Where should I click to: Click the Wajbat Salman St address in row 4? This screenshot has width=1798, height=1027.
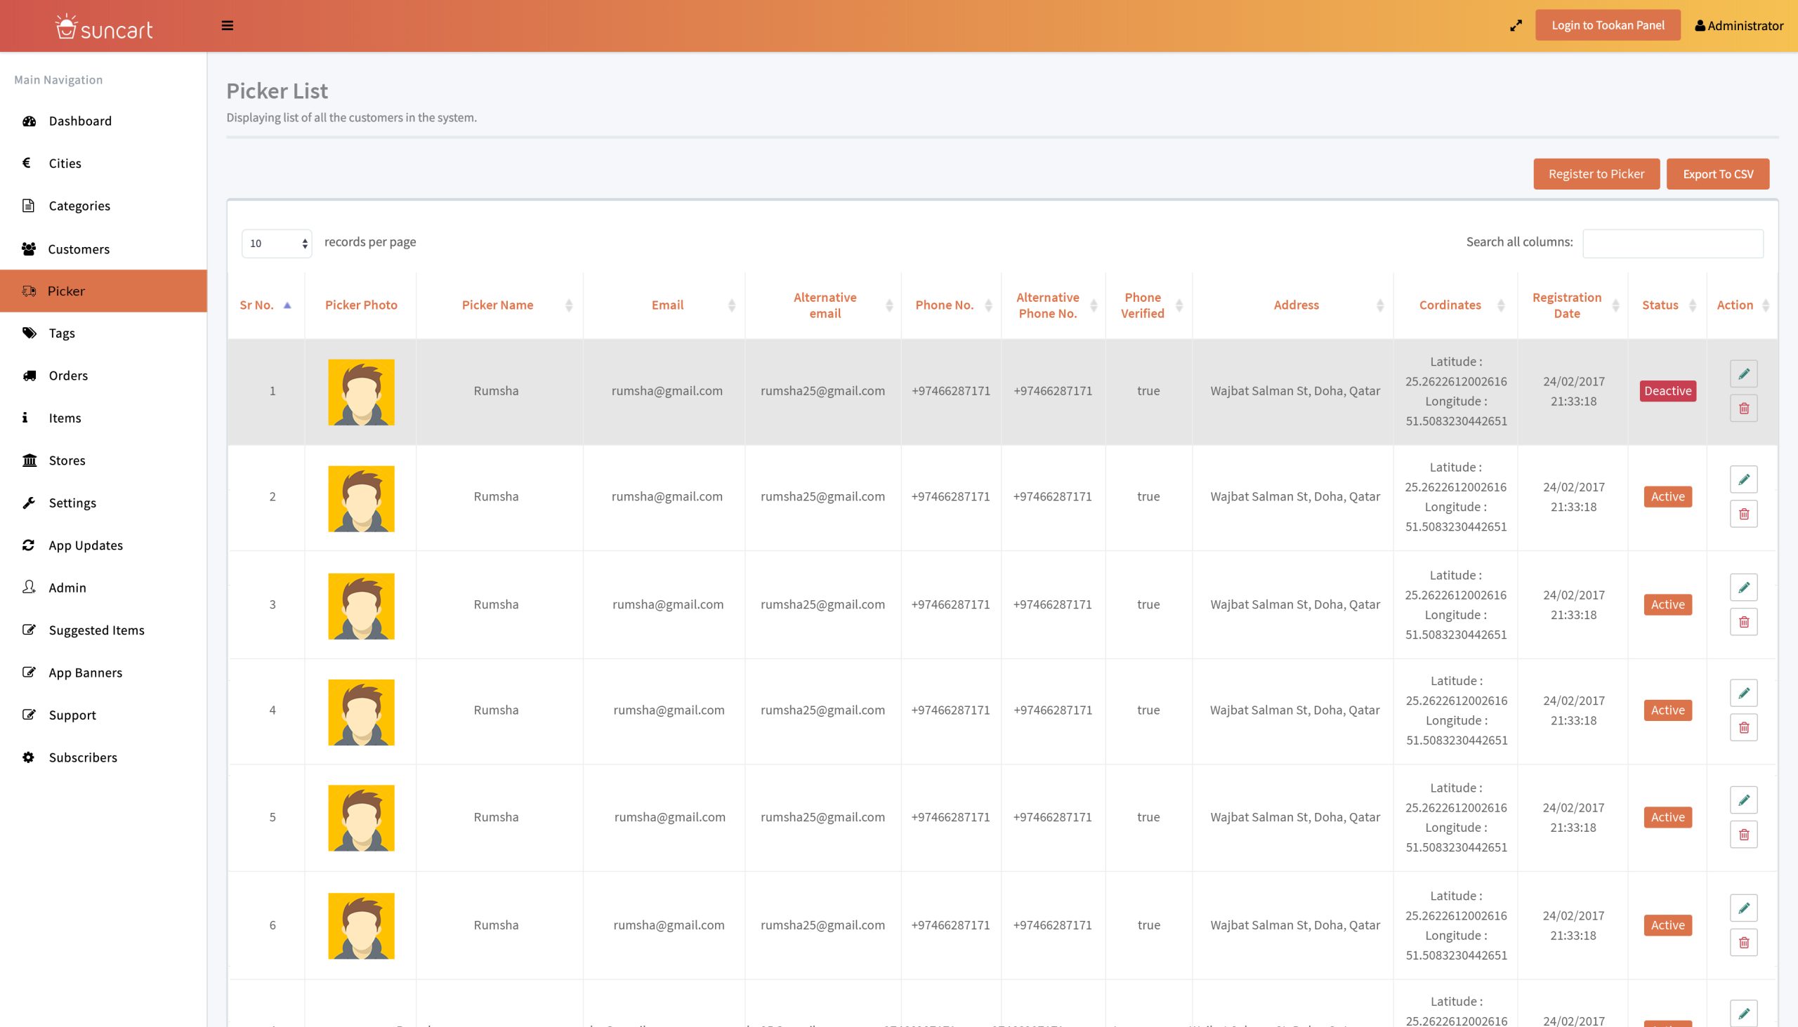tap(1295, 710)
